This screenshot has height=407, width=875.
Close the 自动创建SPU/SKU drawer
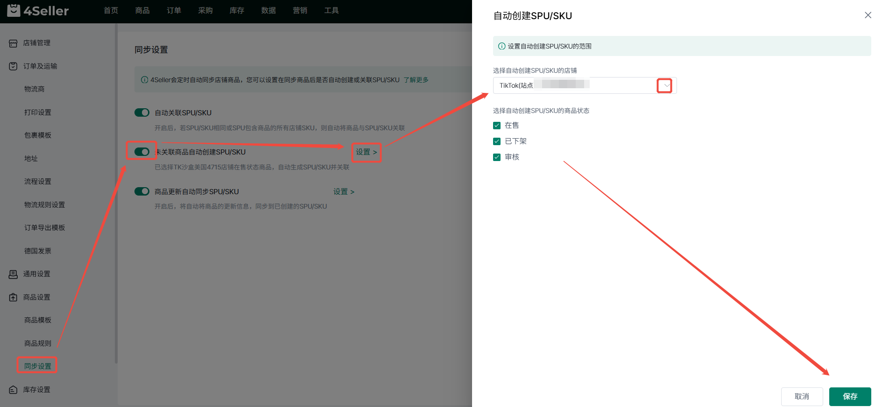click(868, 15)
